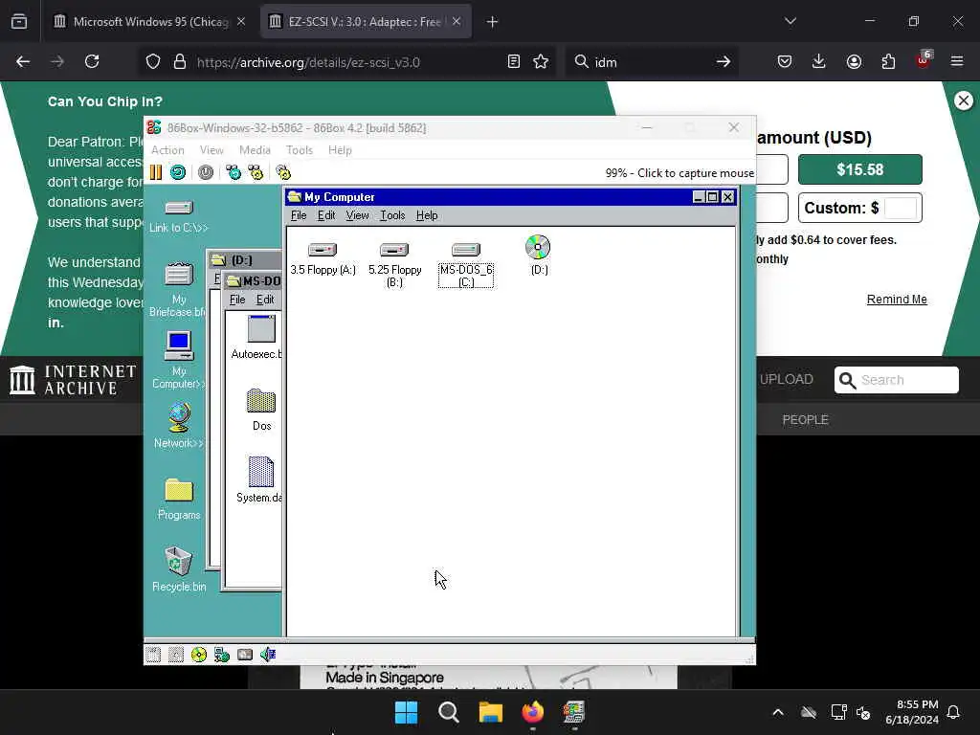Open Edit menu in My Computer

pos(326,215)
